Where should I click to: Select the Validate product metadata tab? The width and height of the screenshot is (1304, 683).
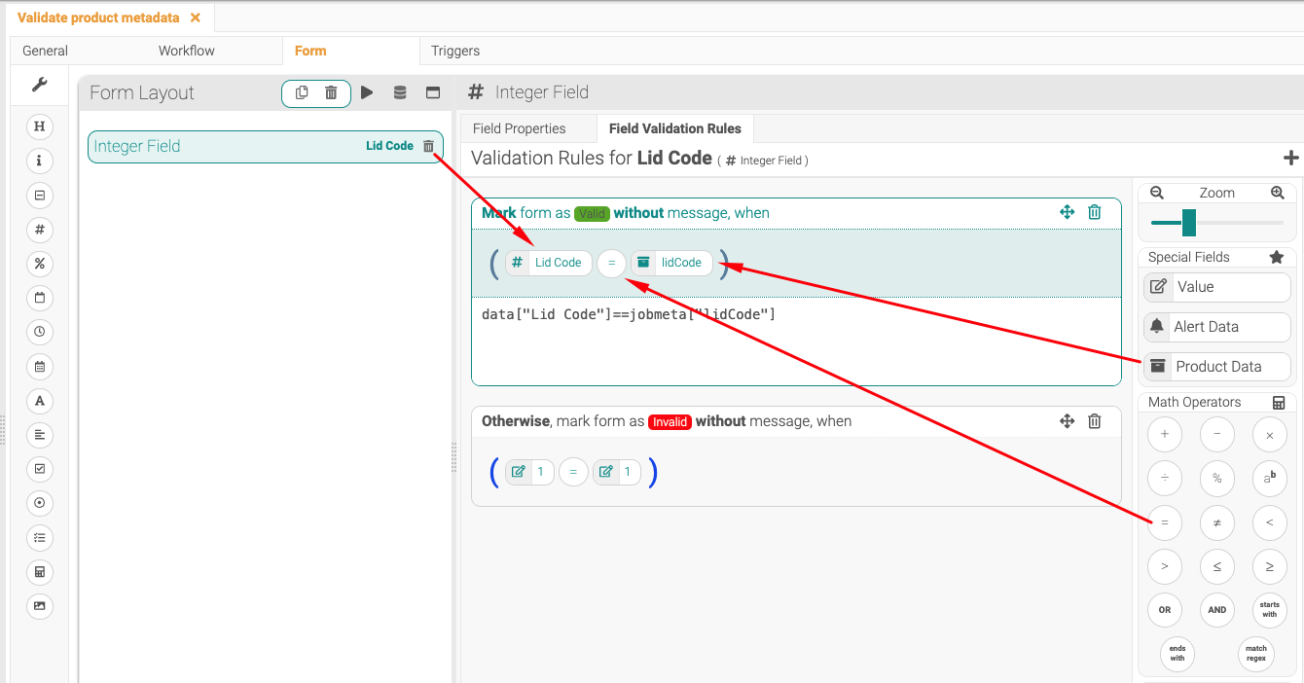(98, 18)
